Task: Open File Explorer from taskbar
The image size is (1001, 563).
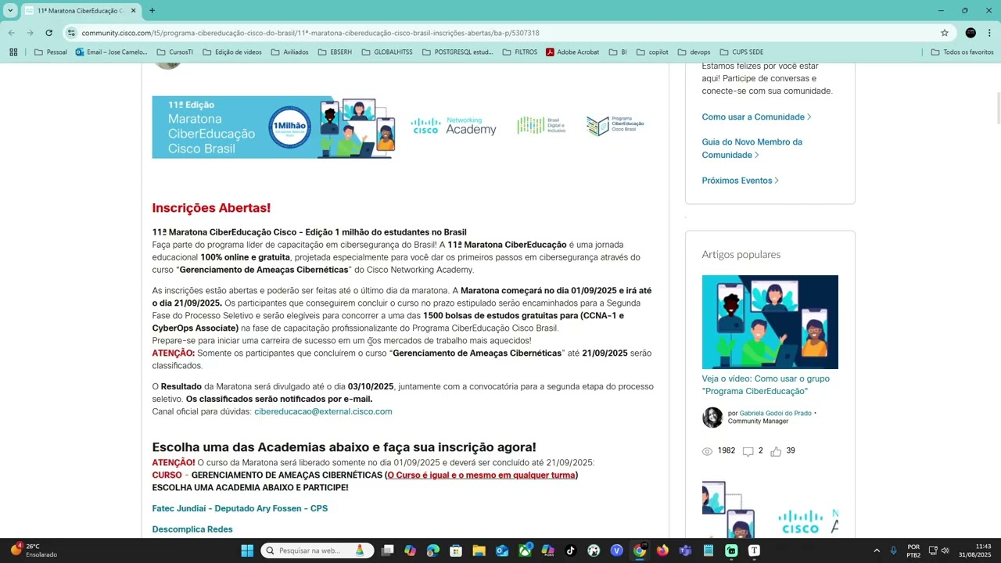Action: (x=479, y=550)
